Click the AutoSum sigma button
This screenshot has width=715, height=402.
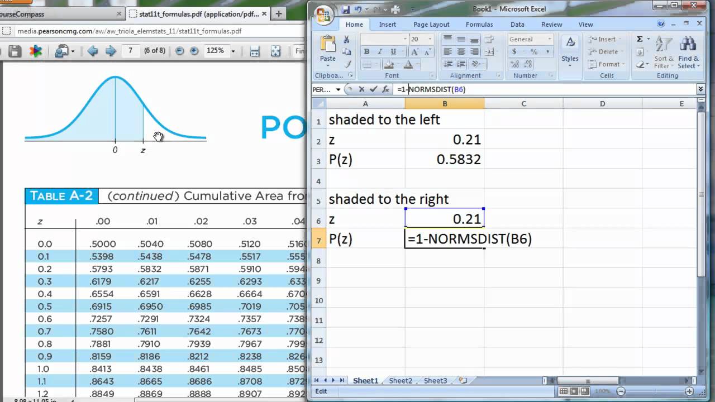point(640,39)
